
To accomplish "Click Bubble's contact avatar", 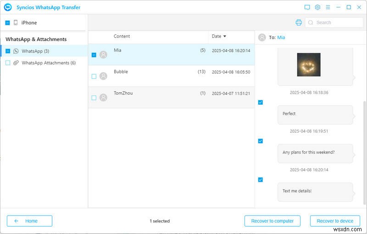I will [103, 76].
